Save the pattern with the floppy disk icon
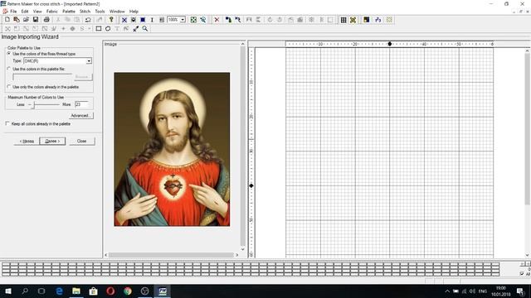 [x=35, y=20]
